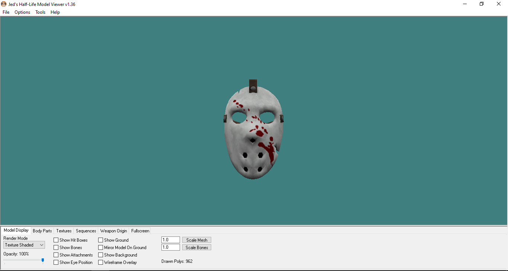The height and width of the screenshot is (271, 508).
Task: Click the Opacity: 100% label
Action: (16, 254)
